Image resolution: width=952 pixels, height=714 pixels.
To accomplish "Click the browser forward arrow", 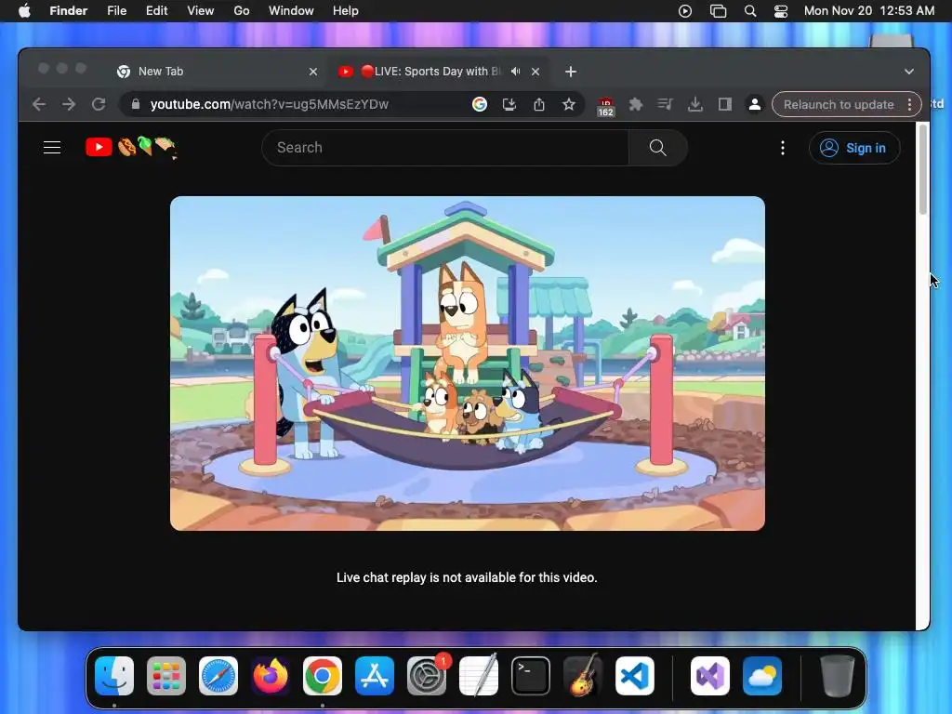I will coord(69,104).
